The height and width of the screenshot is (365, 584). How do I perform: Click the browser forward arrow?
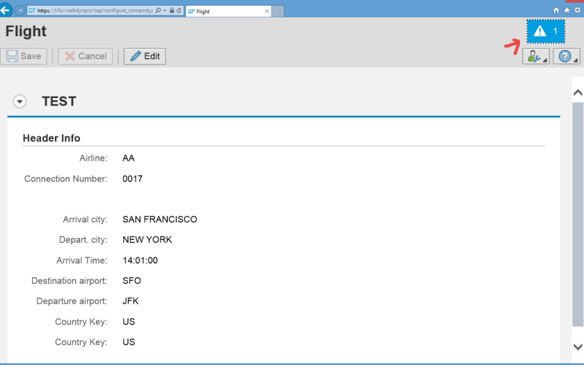click(19, 10)
